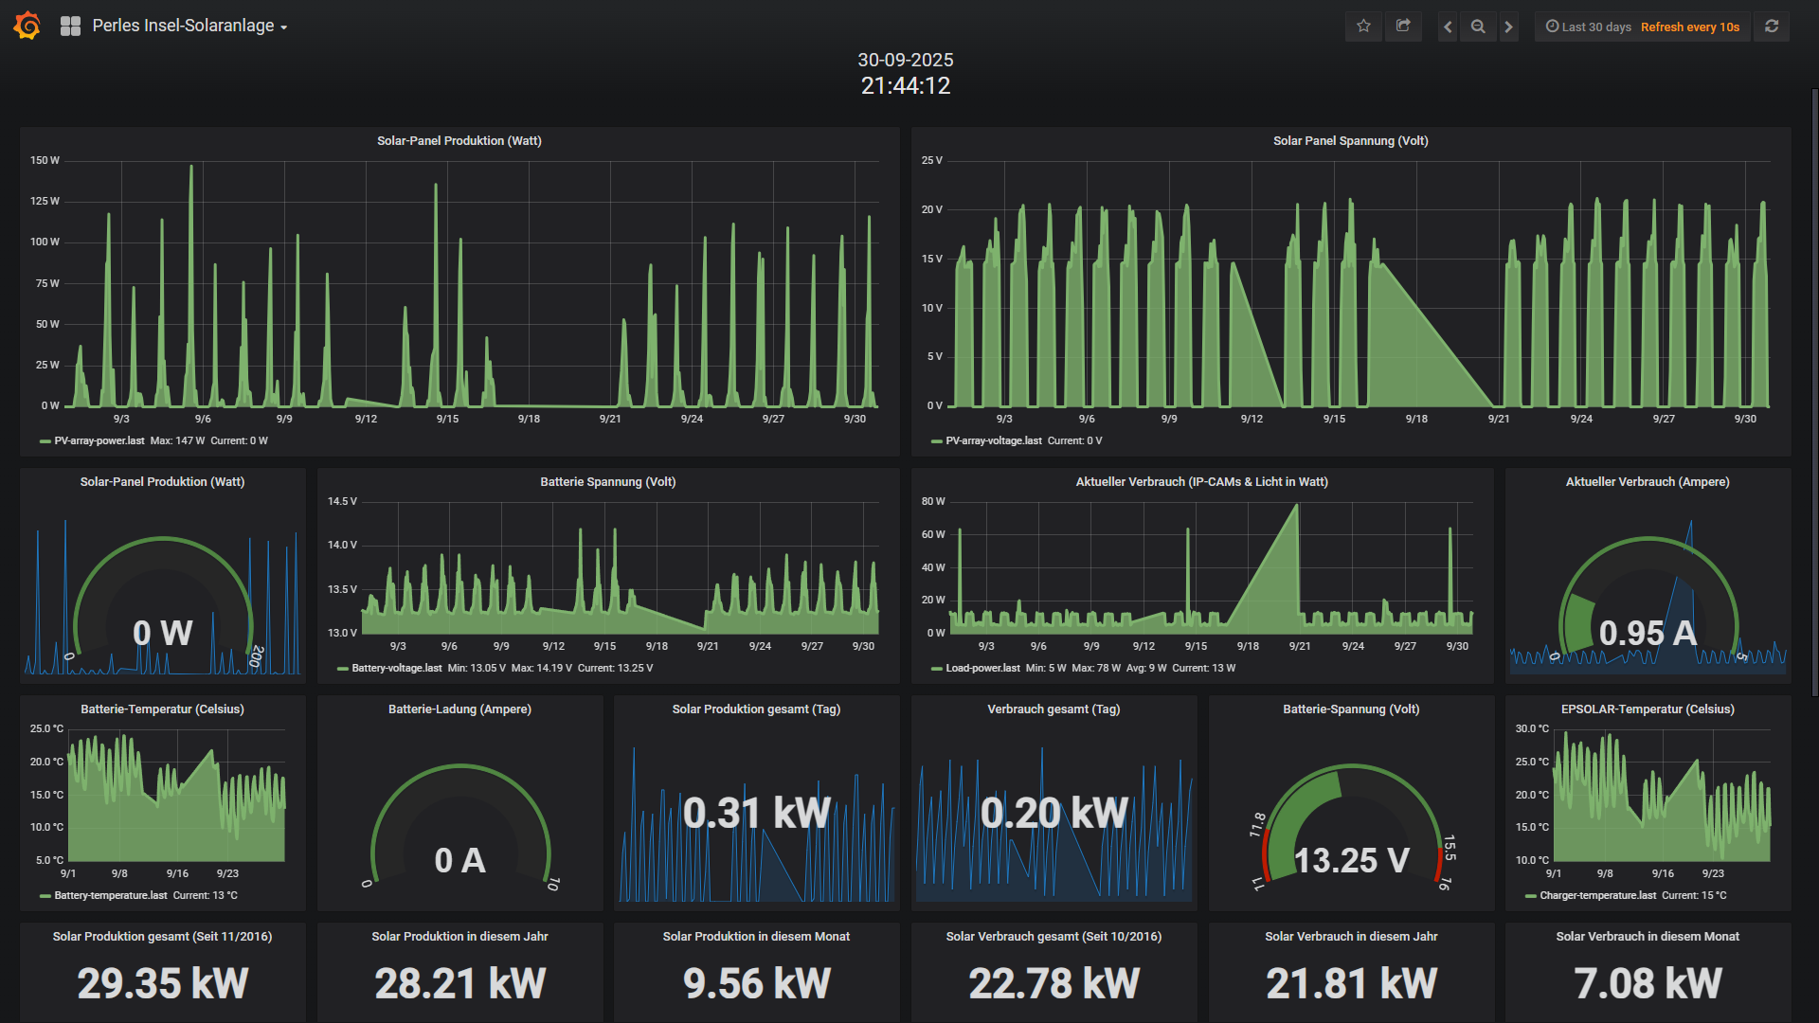Screen dimensions: 1819x1023
Task: Open Solar Panel Spannung (Volt) panel title menu
Action: (1351, 140)
